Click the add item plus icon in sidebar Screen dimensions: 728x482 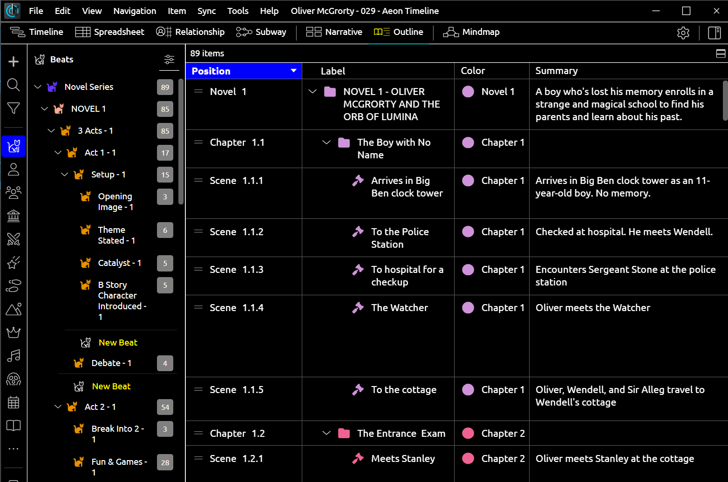pyautogui.click(x=14, y=61)
